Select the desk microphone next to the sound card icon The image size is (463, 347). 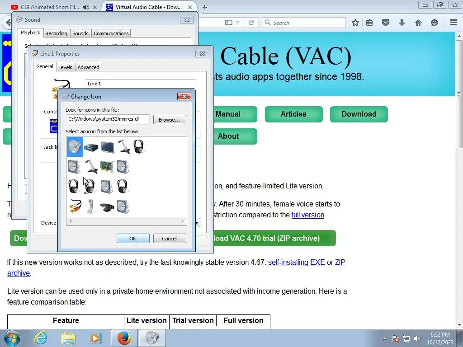click(91, 167)
